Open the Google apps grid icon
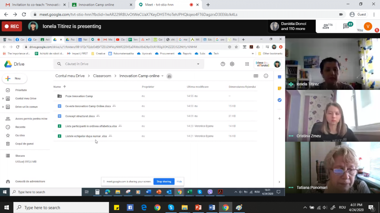 point(247,64)
